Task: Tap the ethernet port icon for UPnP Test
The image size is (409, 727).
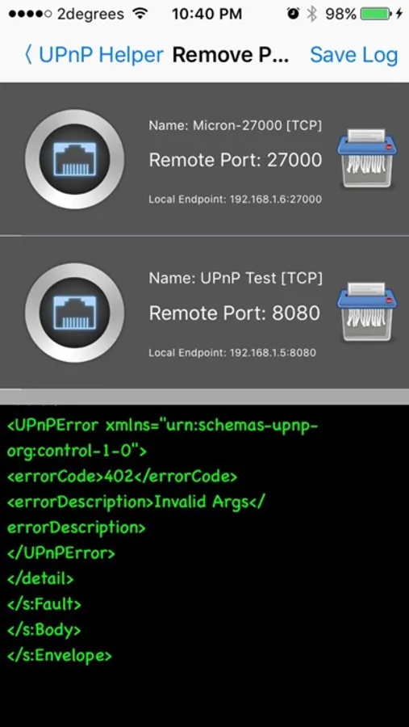Action: point(74,313)
